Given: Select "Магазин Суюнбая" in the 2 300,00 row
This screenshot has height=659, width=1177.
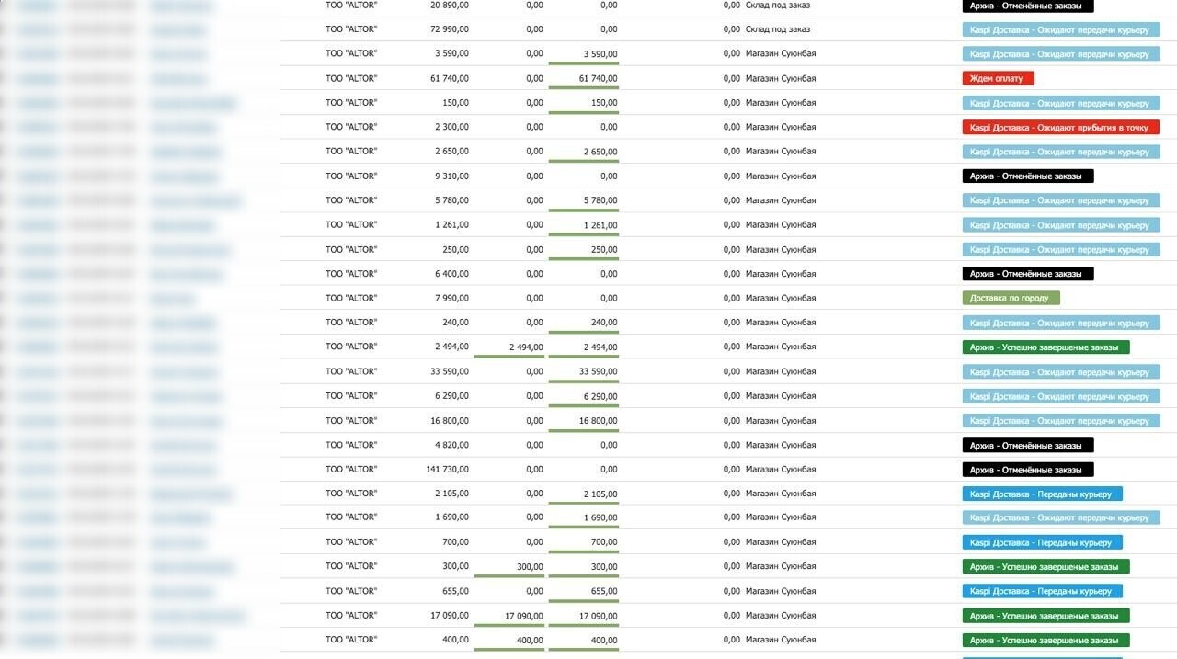Looking at the screenshot, I should [781, 127].
